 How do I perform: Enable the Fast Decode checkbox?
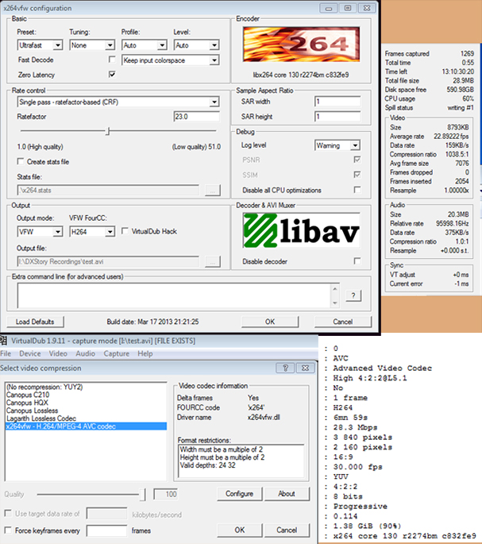(x=112, y=60)
